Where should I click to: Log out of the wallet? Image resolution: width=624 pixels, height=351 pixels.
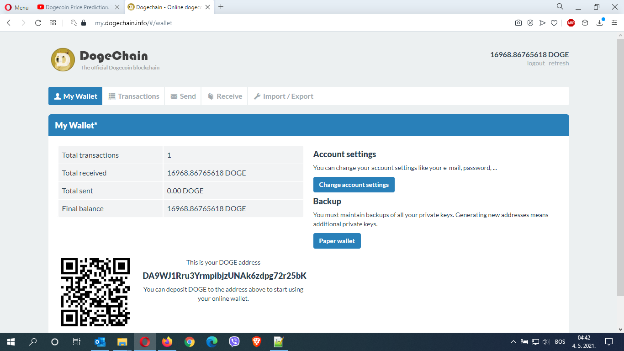coord(536,64)
